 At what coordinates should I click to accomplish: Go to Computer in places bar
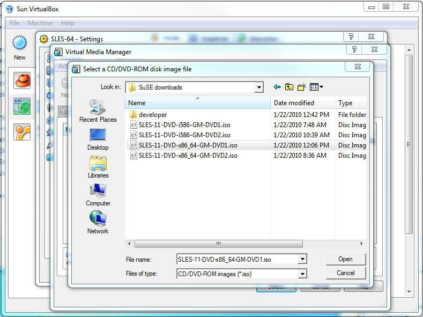point(98,195)
